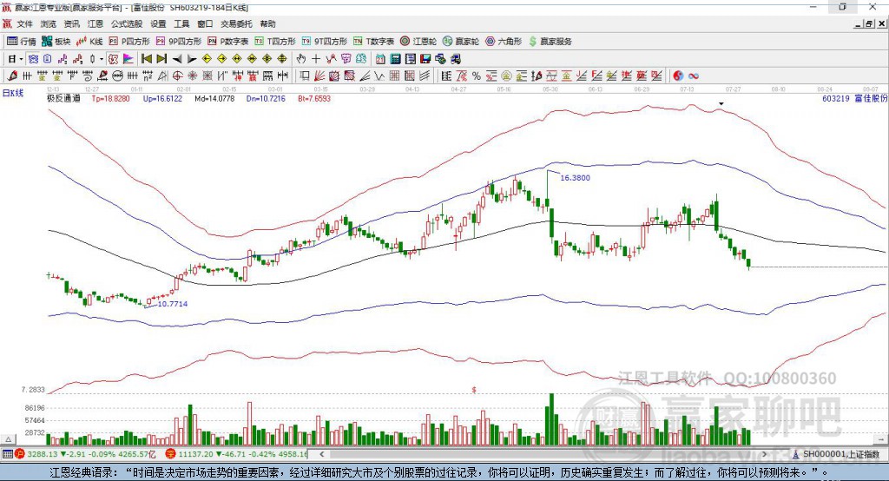Select the n-squared dotted tool

(148, 76)
